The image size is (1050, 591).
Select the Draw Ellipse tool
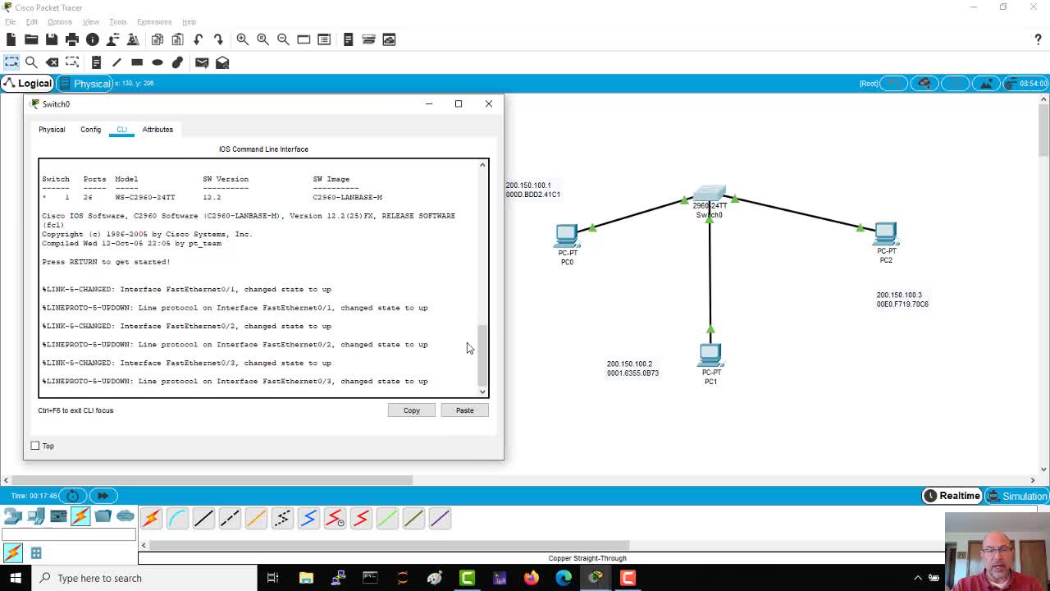point(157,62)
